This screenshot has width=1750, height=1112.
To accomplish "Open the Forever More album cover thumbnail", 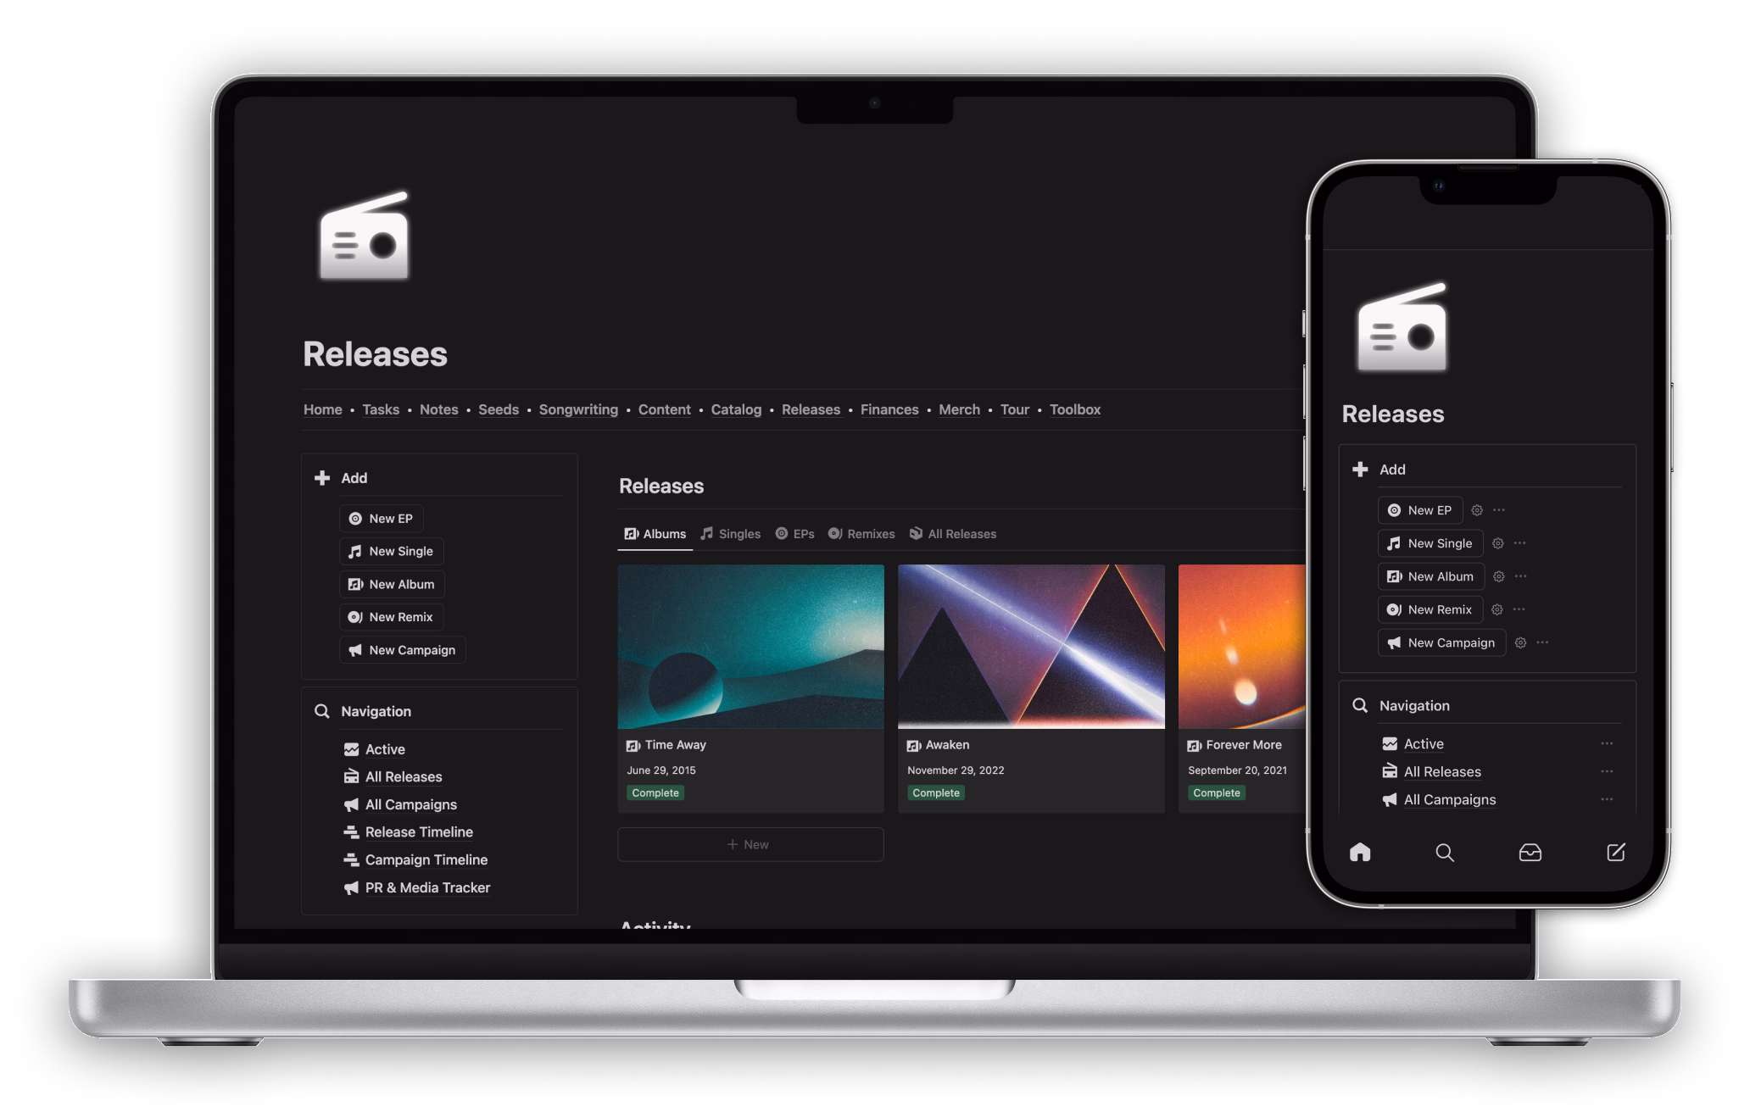I will click(x=1241, y=647).
